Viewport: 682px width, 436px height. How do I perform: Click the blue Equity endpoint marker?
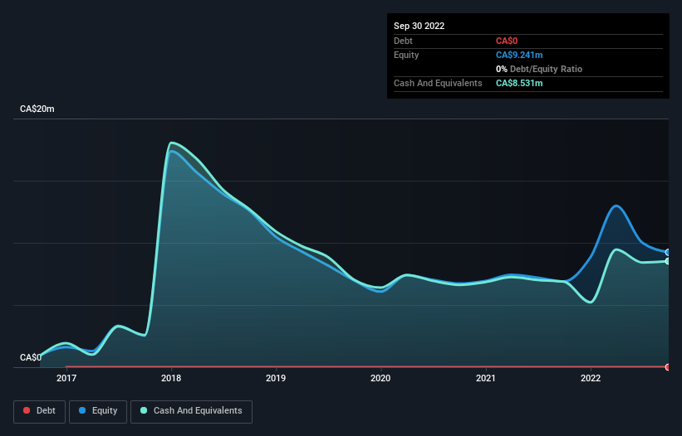click(668, 252)
